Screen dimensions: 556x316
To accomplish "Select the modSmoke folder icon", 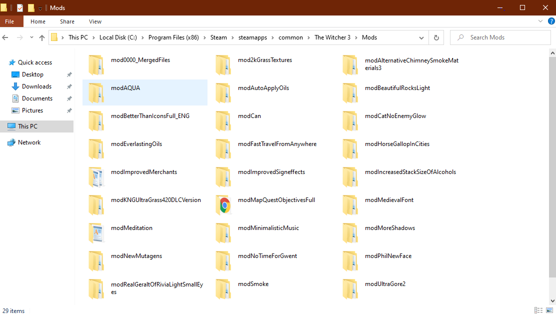I will pyautogui.click(x=223, y=289).
